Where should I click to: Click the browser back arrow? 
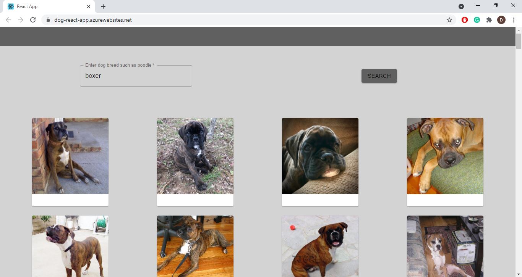pos(8,20)
